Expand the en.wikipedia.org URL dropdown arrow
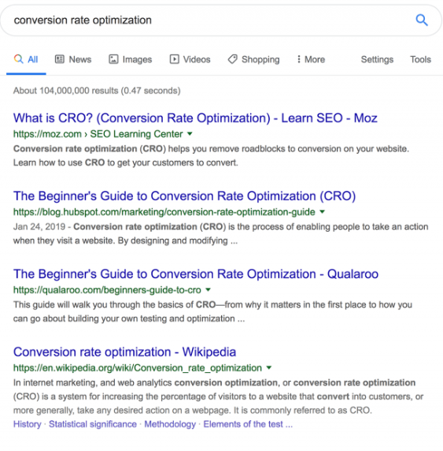443x451 pixels. pyautogui.click(x=269, y=367)
